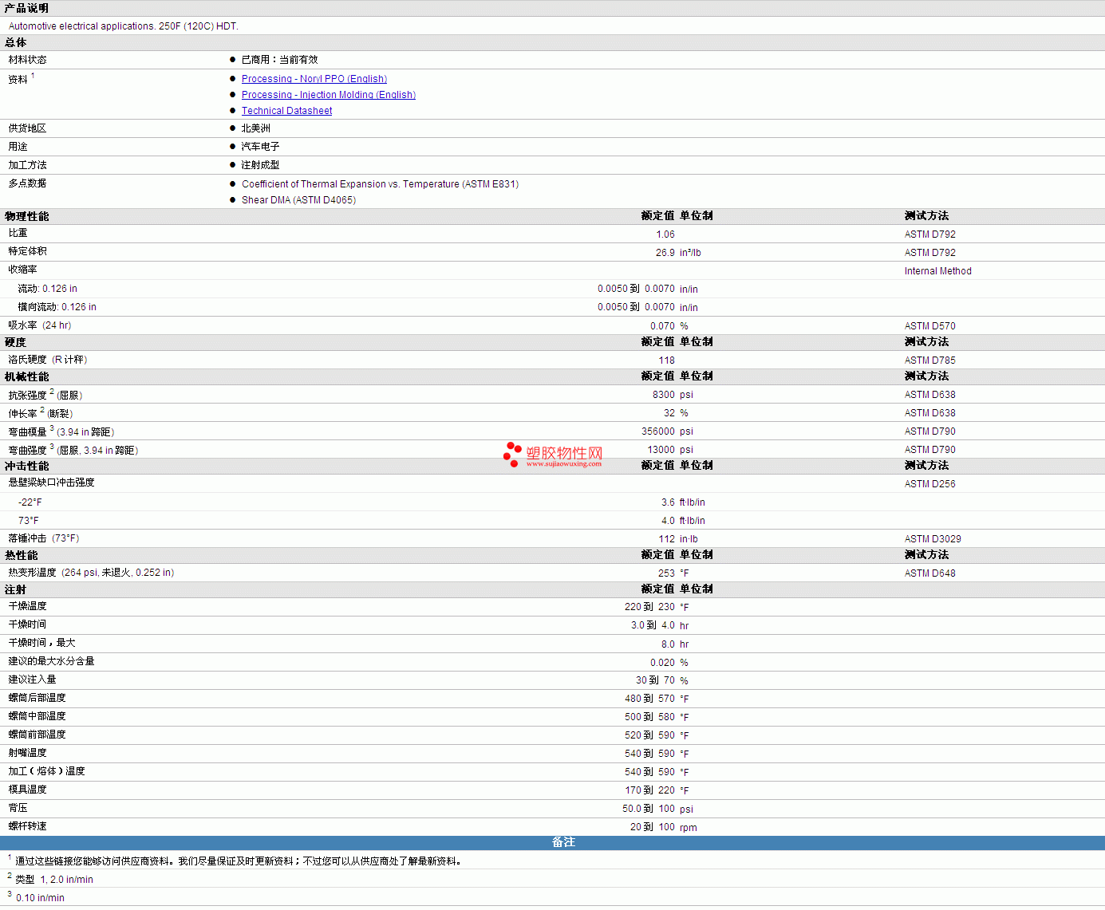Click the bullet icon beside 注射成型
Viewport: 1105px width, 910px height.
pyautogui.click(x=233, y=165)
